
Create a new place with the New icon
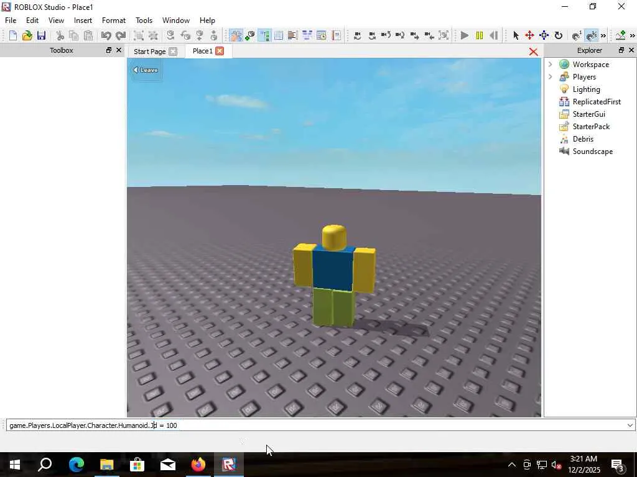12,35
